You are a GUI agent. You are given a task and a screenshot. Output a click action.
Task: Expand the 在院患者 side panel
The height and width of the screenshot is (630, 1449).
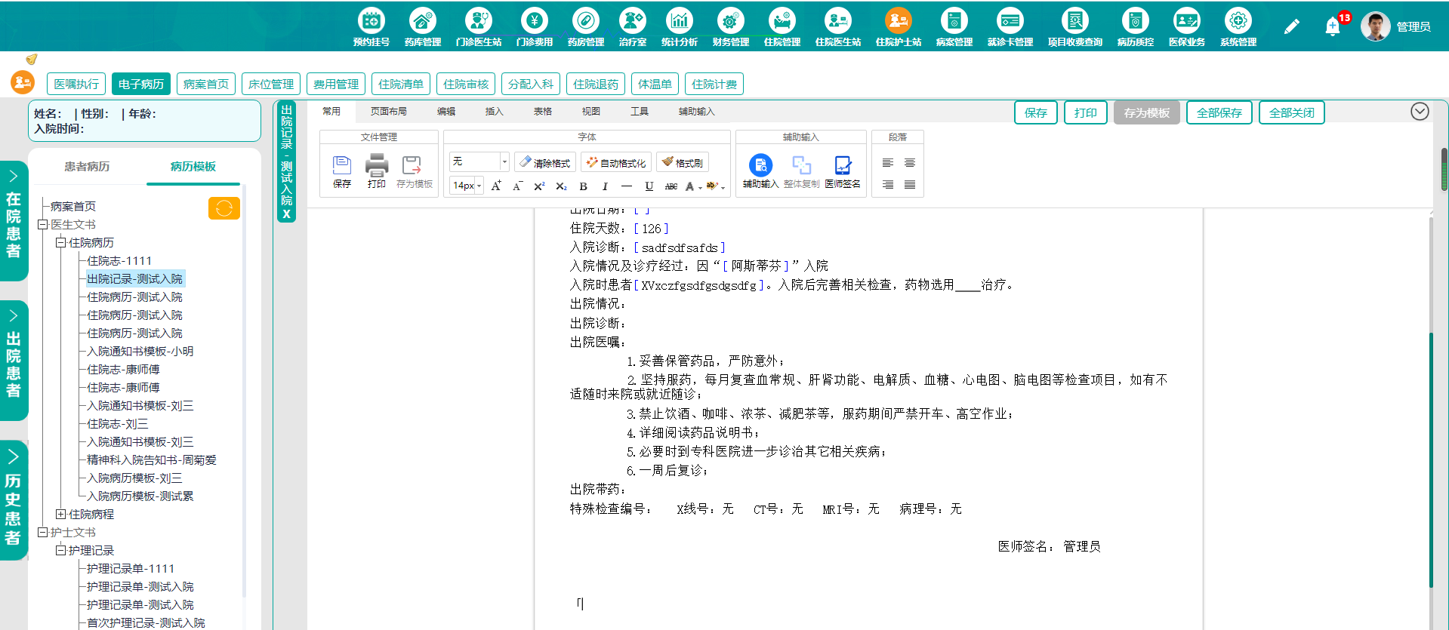(x=14, y=220)
